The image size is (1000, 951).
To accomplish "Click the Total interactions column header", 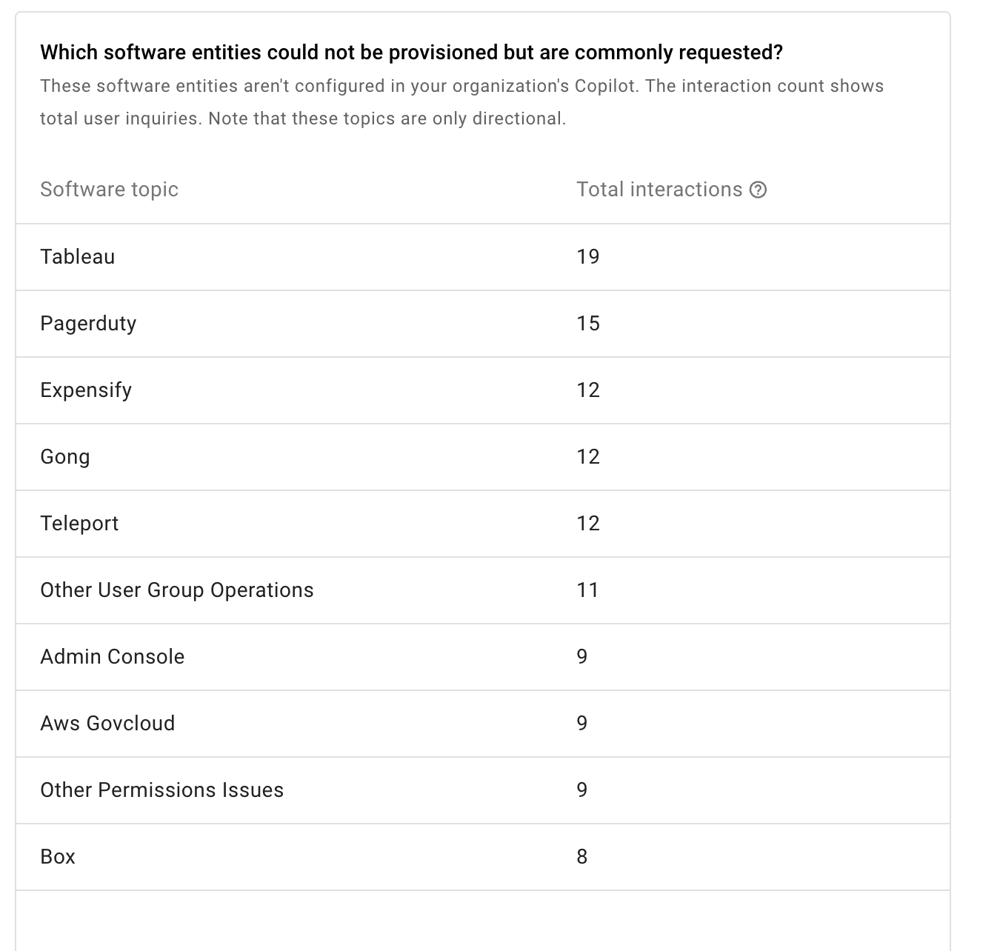I will coord(659,190).
